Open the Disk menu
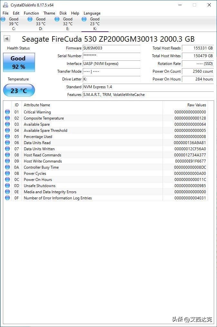The image size is (217, 327). 63,13
